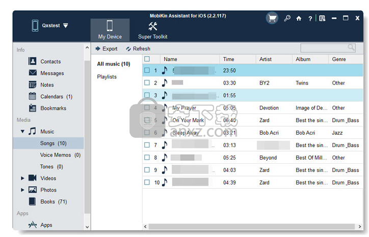Click the 'Best Of Mill...' album cell
Viewport: 369px width, 237px height.
tap(311, 157)
